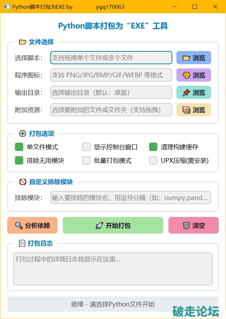
Task: Click the folder icon browse button for script
Action: pos(193,58)
